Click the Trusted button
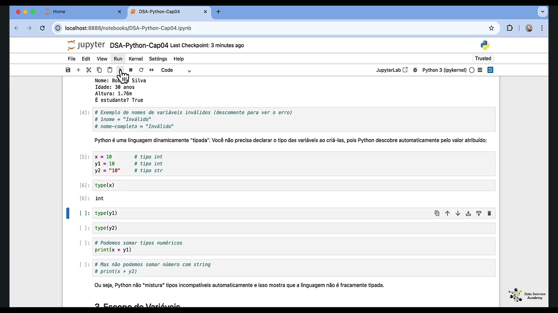The width and height of the screenshot is (558, 313). [x=483, y=59]
